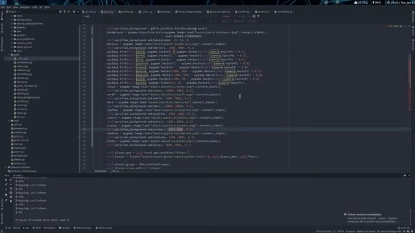Collapse gdlib folder
The image size is (415, 233).
9,54
